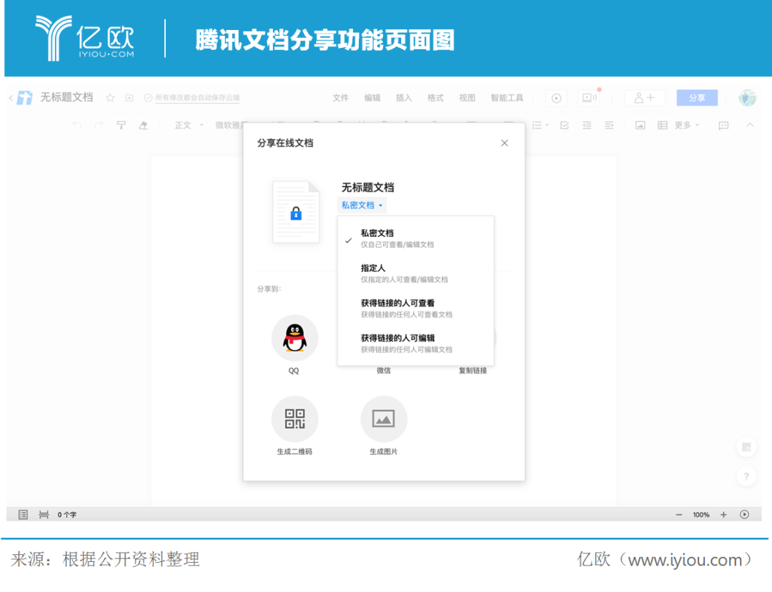Open the list style dropdown in the toolbar
The width and height of the screenshot is (772, 592).
point(540,126)
